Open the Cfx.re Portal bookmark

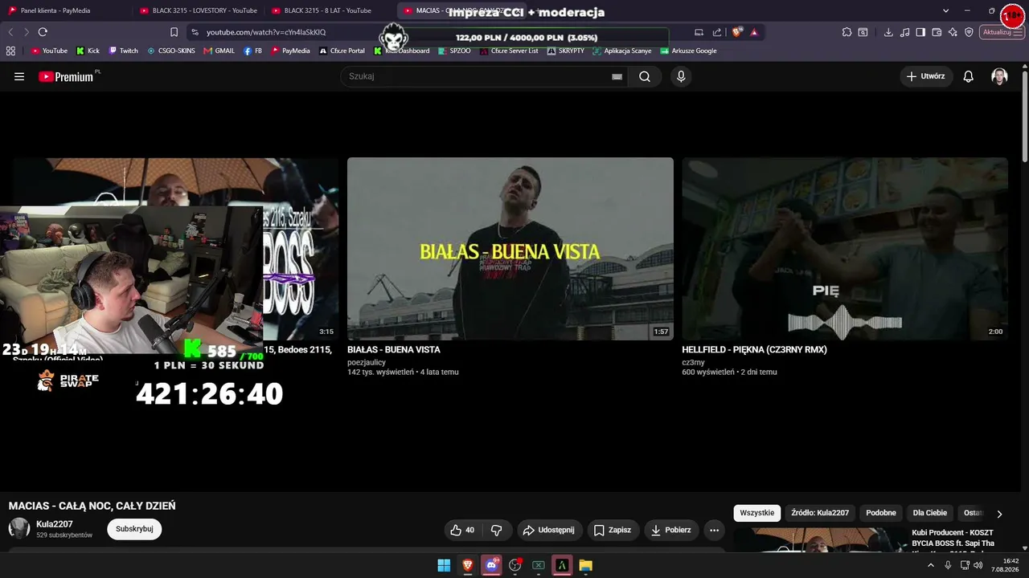[x=342, y=51]
